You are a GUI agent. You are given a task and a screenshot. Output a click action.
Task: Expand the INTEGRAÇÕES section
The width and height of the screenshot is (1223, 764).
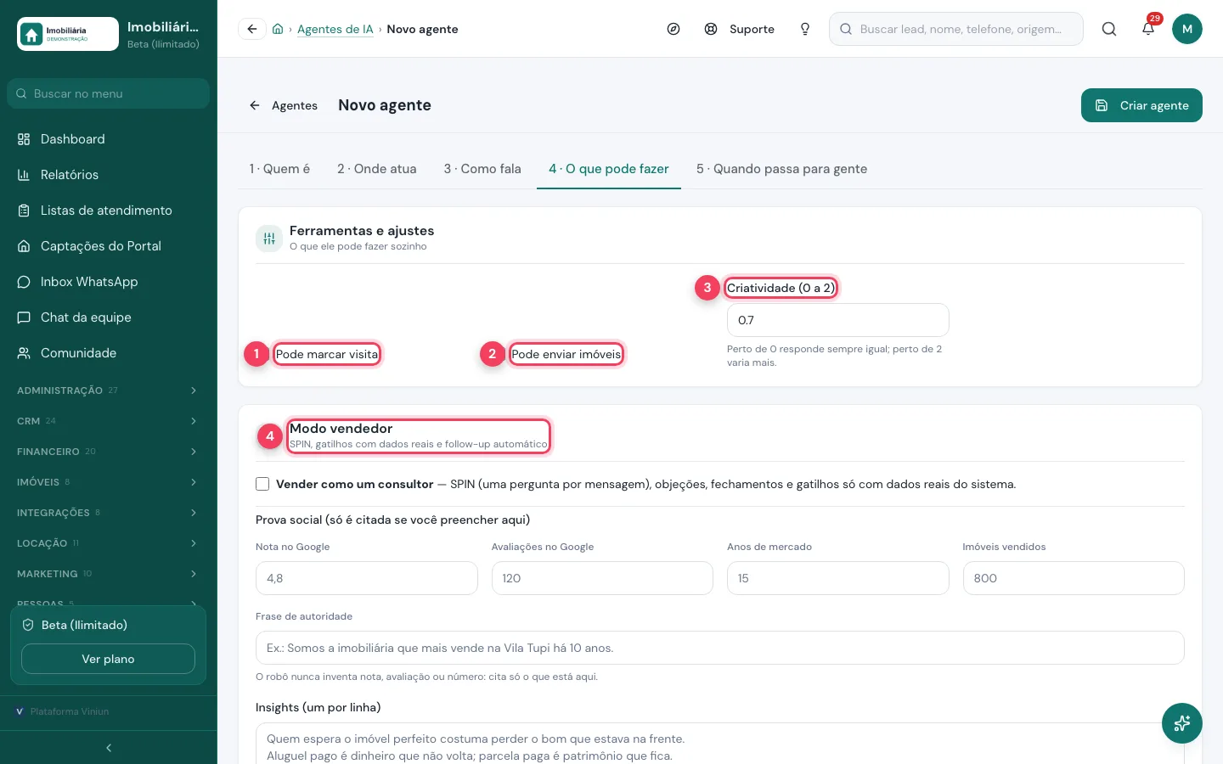tap(108, 513)
